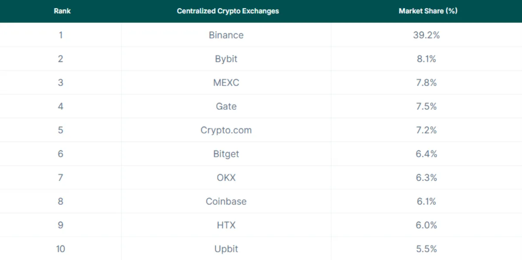Click the Bitget exchange name
This screenshot has height=260, width=522.
click(226, 154)
